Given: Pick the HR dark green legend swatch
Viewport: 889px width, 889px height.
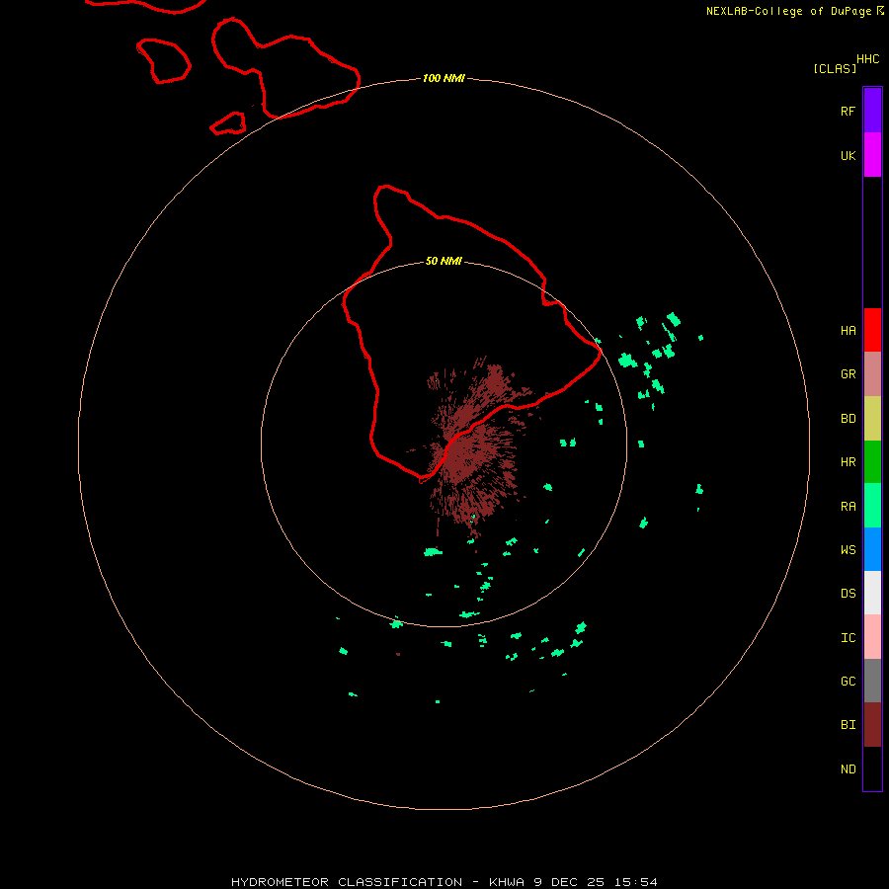Looking at the screenshot, I should point(872,462).
